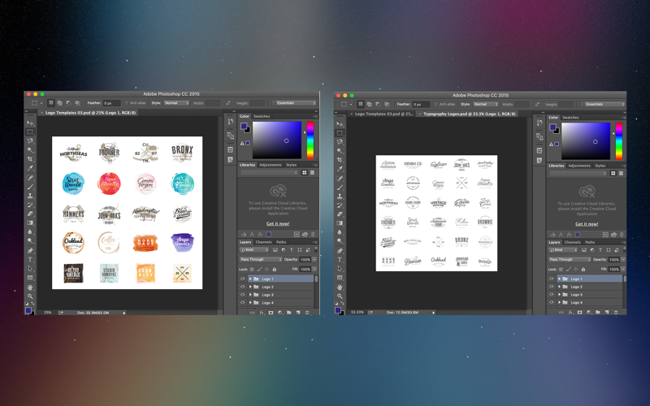This screenshot has width=650, height=406.
Task: Hide the Logo 3 group in the left window
Action: [242, 295]
